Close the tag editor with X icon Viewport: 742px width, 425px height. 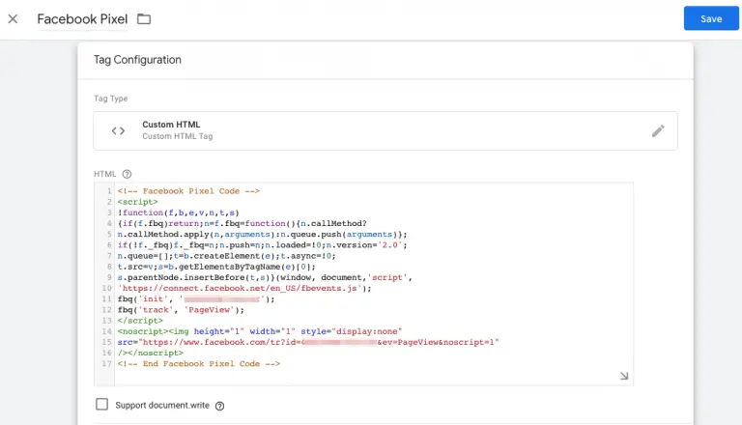coord(13,19)
